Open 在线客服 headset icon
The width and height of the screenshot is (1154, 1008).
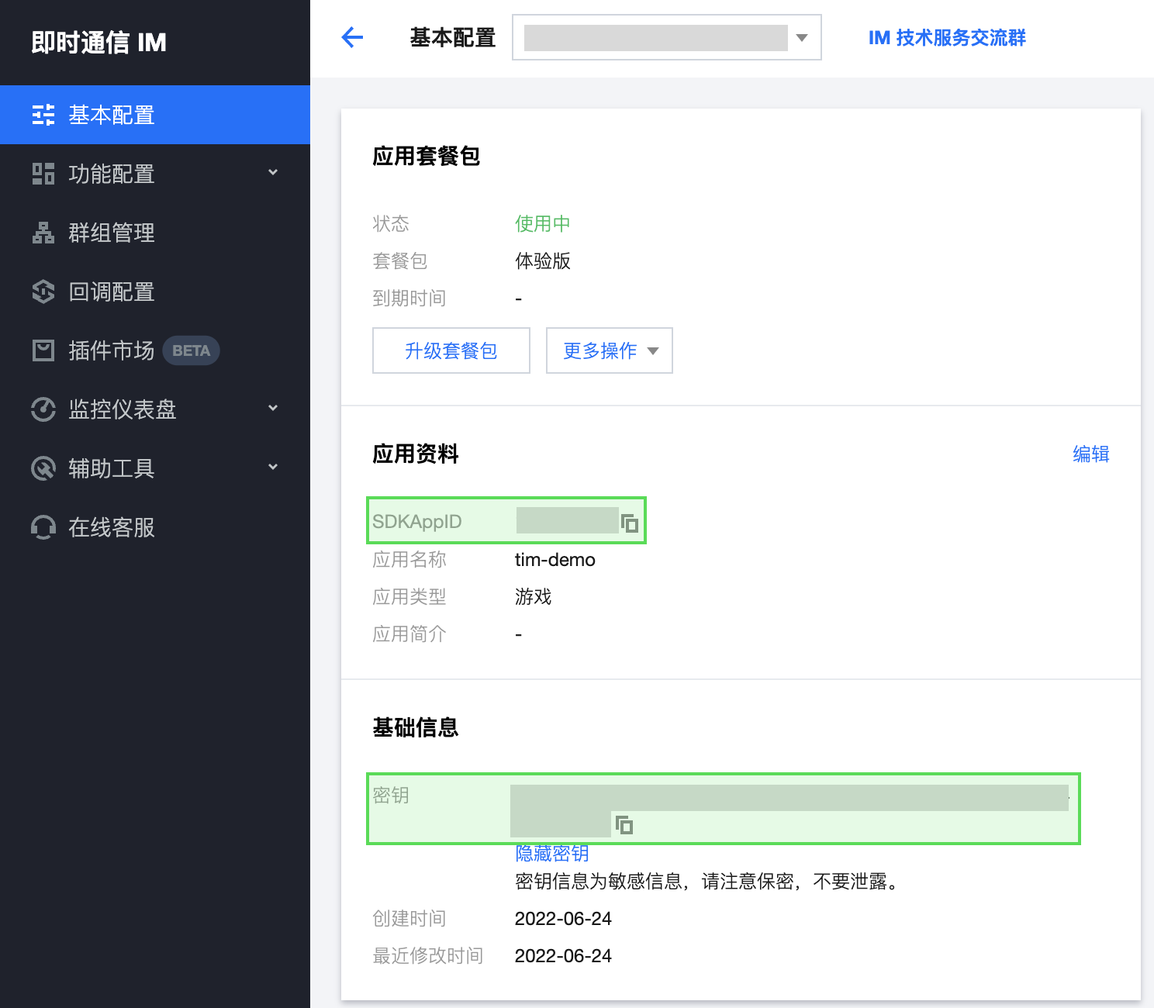pyautogui.click(x=43, y=527)
